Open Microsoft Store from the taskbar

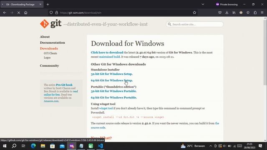[53, 146]
